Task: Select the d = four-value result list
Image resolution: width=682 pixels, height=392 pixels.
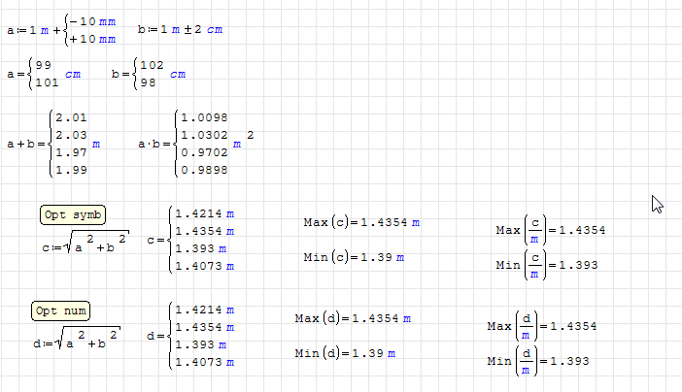Action: click(194, 336)
